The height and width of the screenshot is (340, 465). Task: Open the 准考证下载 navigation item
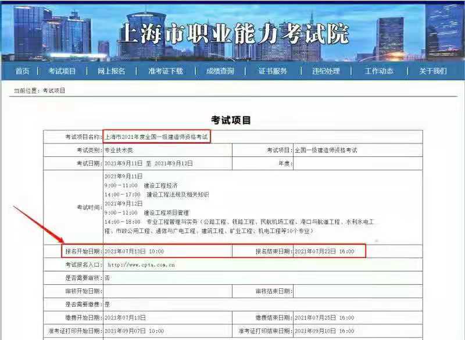(165, 71)
